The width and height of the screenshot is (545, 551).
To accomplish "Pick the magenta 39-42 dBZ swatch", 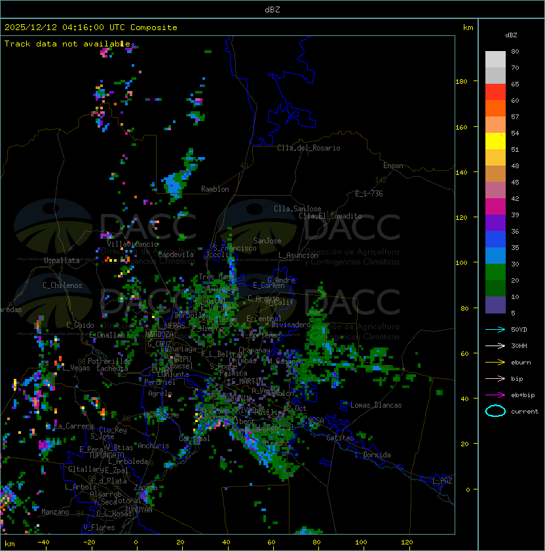I will (x=495, y=206).
